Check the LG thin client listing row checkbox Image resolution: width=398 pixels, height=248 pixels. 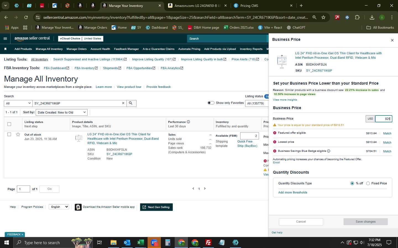9,134
